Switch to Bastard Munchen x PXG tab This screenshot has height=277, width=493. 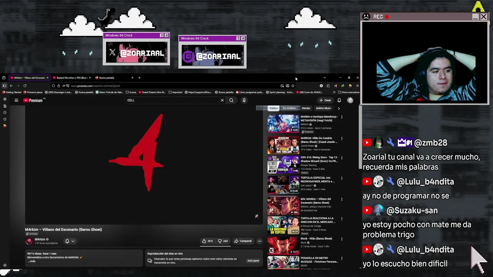(x=72, y=78)
